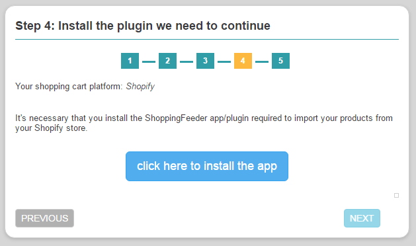Click dash connector between steps 3 and 4
The width and height of the screenshot is (416, 246).
(224, 62)
